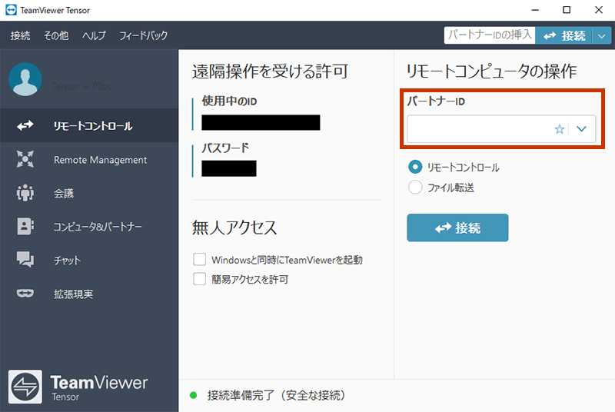
Task: Click the パートナーIDの挿入 field in toolbar
Action: [x=490, y=35]
